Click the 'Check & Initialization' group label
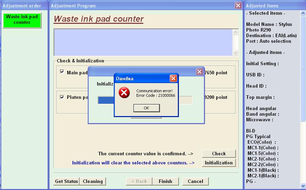The height and width of the screenshot is (190, 306). [80, 61]
